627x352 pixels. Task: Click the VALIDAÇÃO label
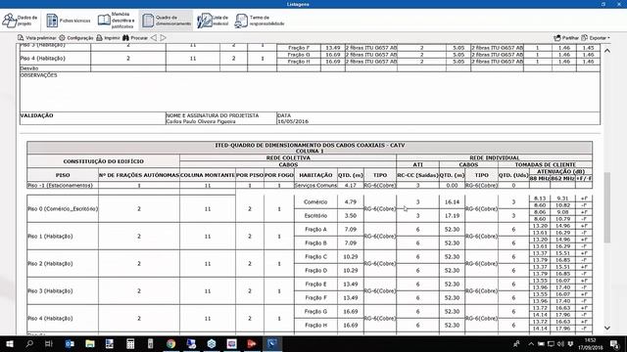point(37,115)
